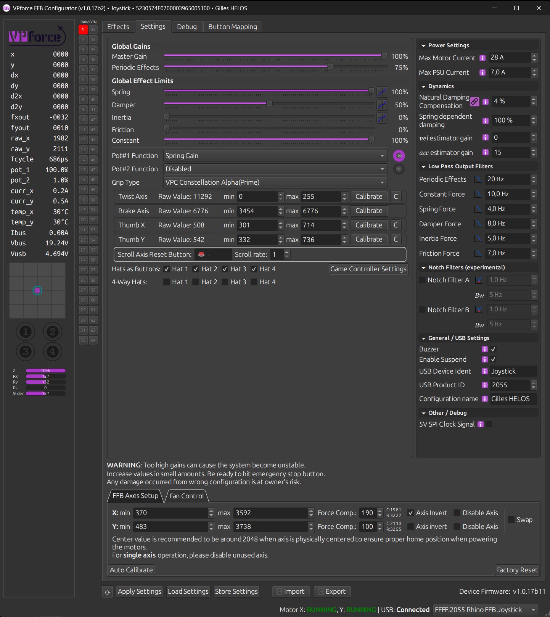Click the Configuration name text field

point(513,399)
